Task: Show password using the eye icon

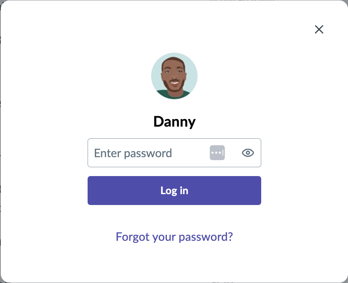Action: tap(248, 153)
